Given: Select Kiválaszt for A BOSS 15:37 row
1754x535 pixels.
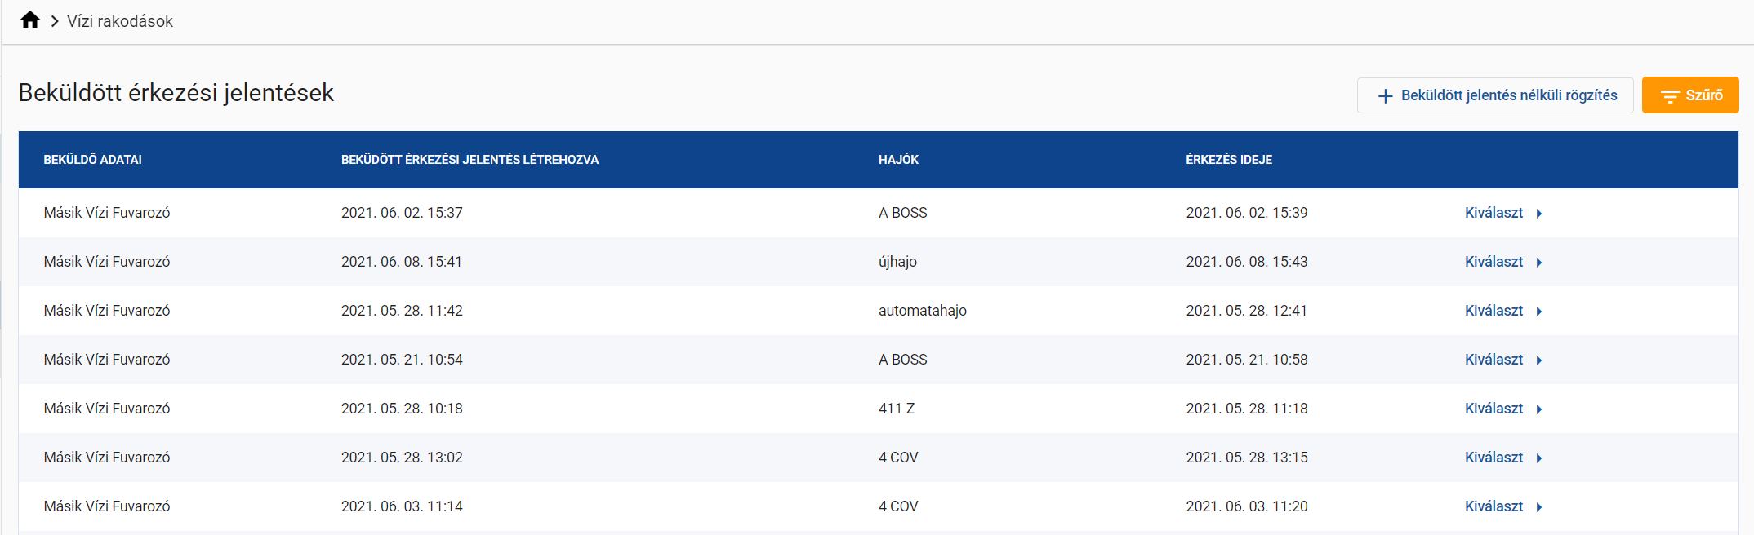Looking at the screenshot, I should pyautogui.click(x=1494, y=213).
